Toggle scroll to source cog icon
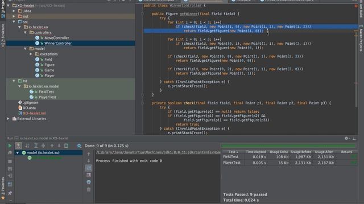 click(79, 146)
